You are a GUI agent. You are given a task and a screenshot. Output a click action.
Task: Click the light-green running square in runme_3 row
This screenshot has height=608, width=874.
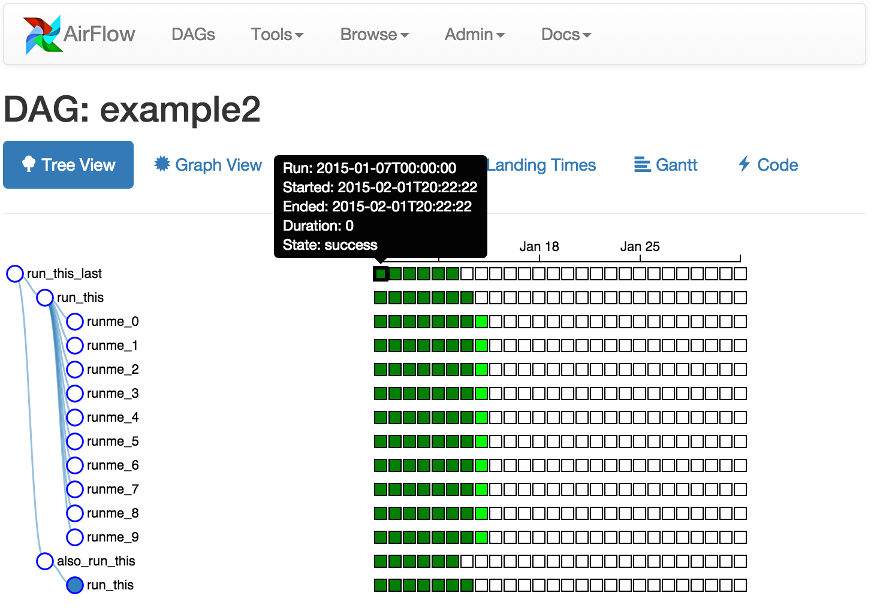coord(480,394)
